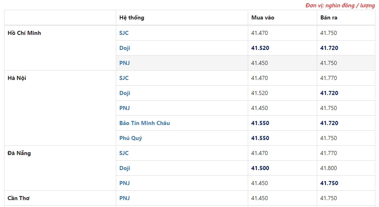Screen dimensions: 379x207
Task: Open the PNJ link under Cần Thơ
Action: point(124,198)
